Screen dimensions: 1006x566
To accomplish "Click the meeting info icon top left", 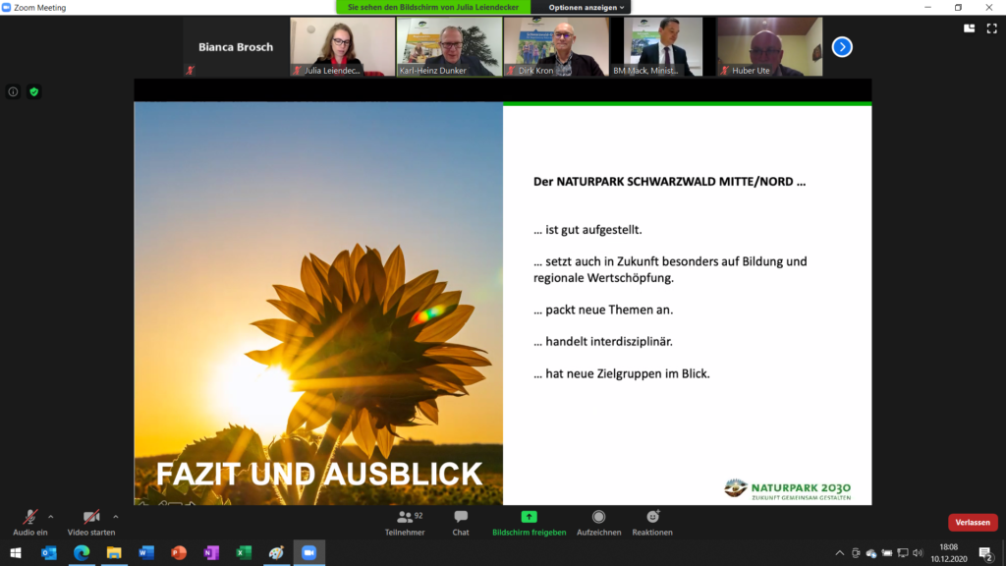I will pos(12,91).
